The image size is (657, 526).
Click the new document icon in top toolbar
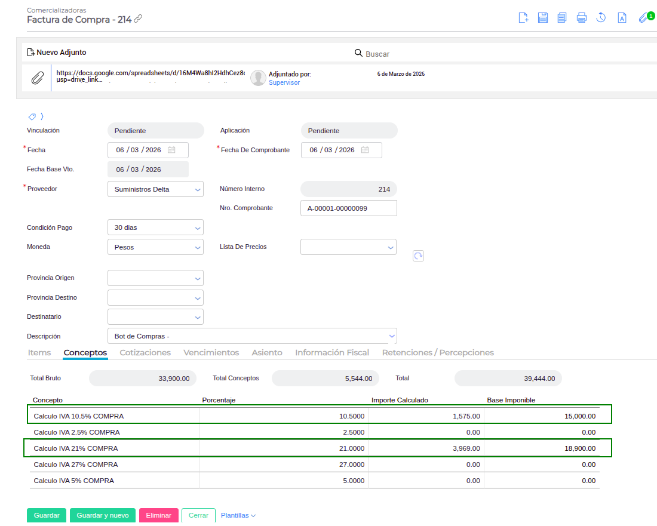point(523,17)
